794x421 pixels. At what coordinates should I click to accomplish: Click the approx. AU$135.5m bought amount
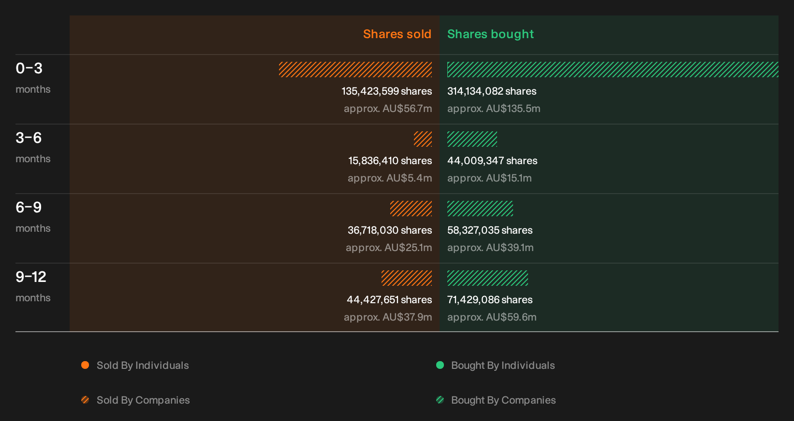[x=494, y=109]
